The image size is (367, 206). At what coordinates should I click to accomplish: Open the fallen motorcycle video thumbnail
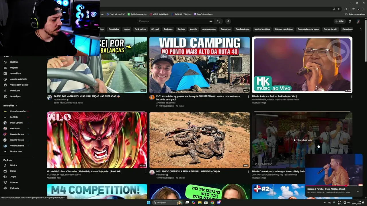point(200,140)
